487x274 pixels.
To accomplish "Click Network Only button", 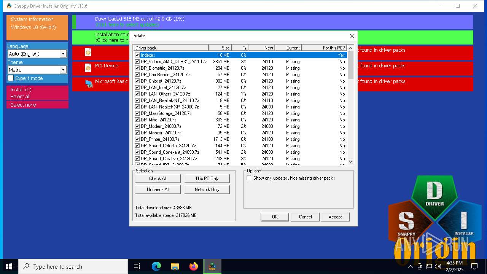I will (x=207, y=190).
